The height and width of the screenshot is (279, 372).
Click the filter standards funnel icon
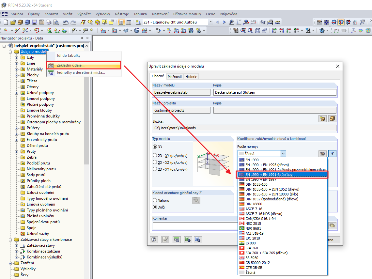point(332,153)
